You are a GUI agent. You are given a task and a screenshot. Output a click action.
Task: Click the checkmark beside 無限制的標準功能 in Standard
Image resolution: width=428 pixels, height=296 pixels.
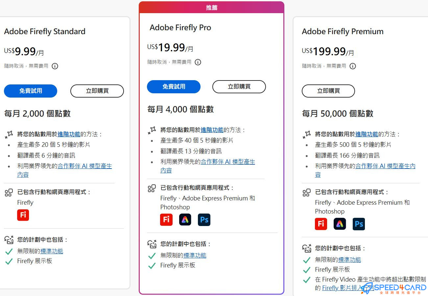8,251
